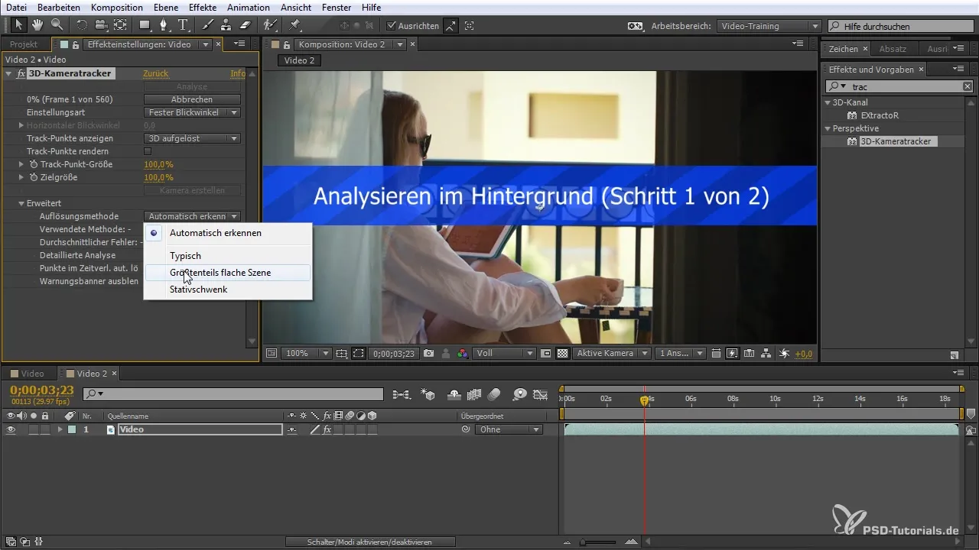Viewport: 979px width, 550px height.
Task: Open the Einstellungsart Fester Blickwinkel dropdown
Action: click(192, 112)
